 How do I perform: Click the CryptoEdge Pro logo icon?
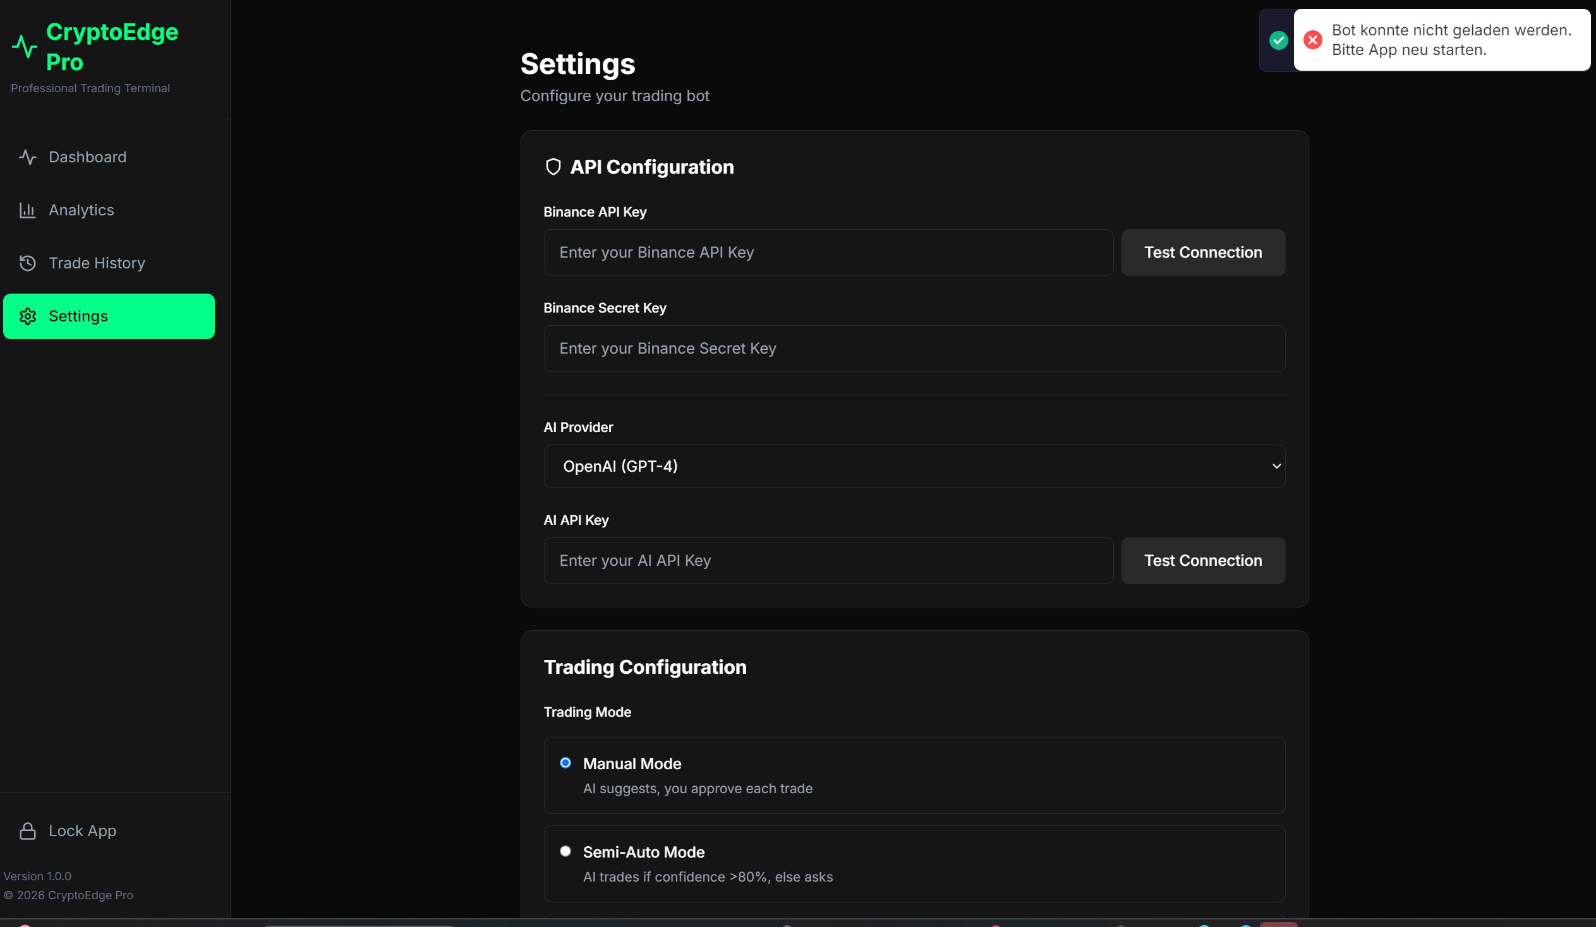coord(25,45)
